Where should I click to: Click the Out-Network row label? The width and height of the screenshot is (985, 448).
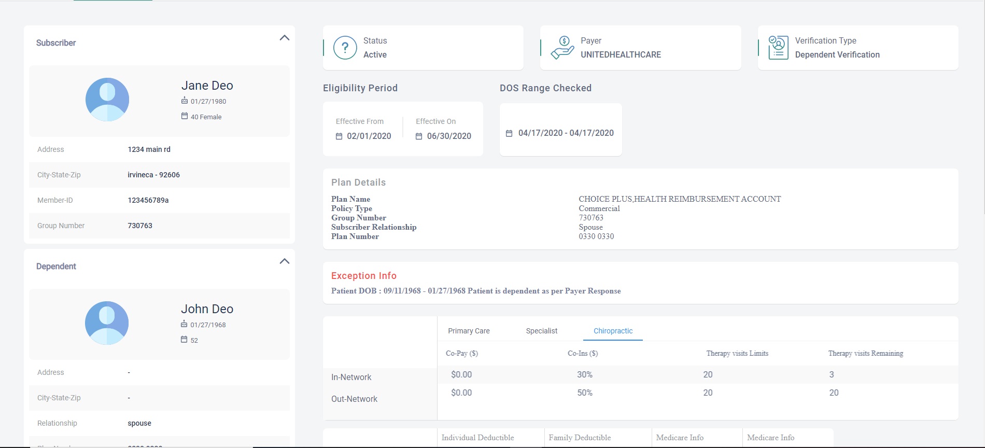click(x=354, y=399)
